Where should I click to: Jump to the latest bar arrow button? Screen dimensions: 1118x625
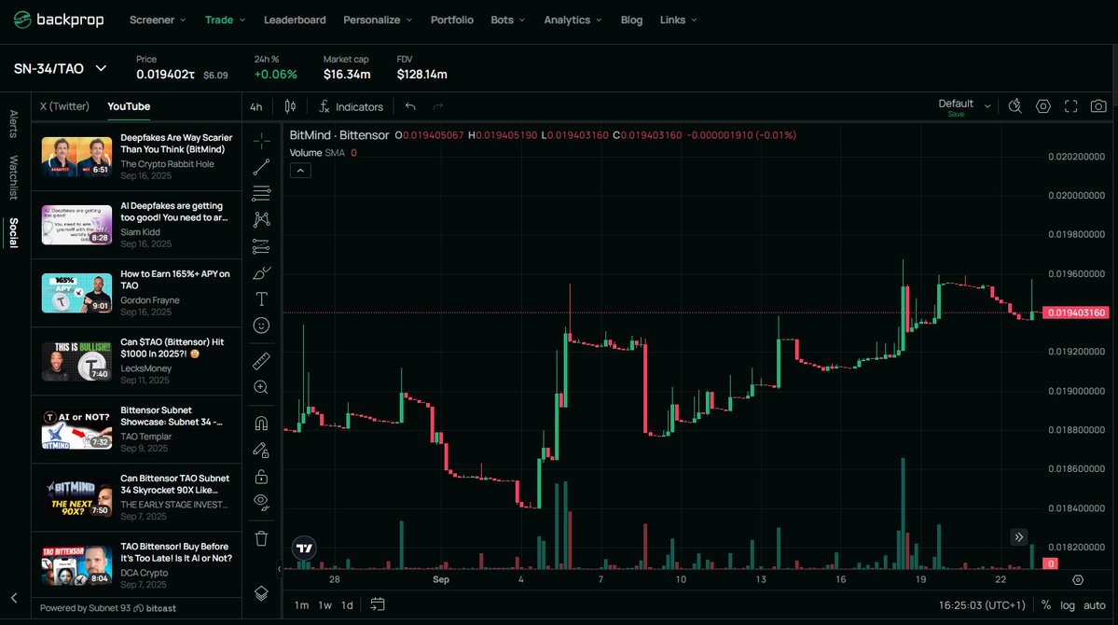[x=1019, y=536]
